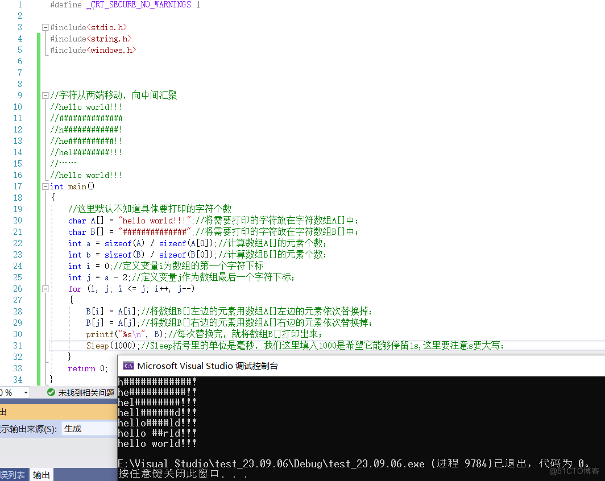This screenshot has height=481, width=605.
Task: Click the Microsoft Visual Studio 调试控制台 title
Action: coord(208,366)
